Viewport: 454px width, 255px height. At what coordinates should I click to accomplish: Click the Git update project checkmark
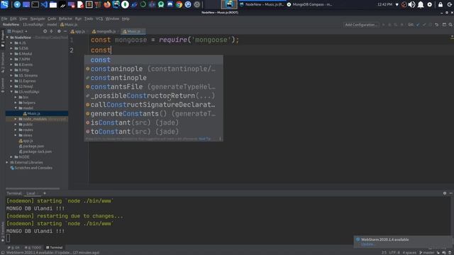[418, 25]
